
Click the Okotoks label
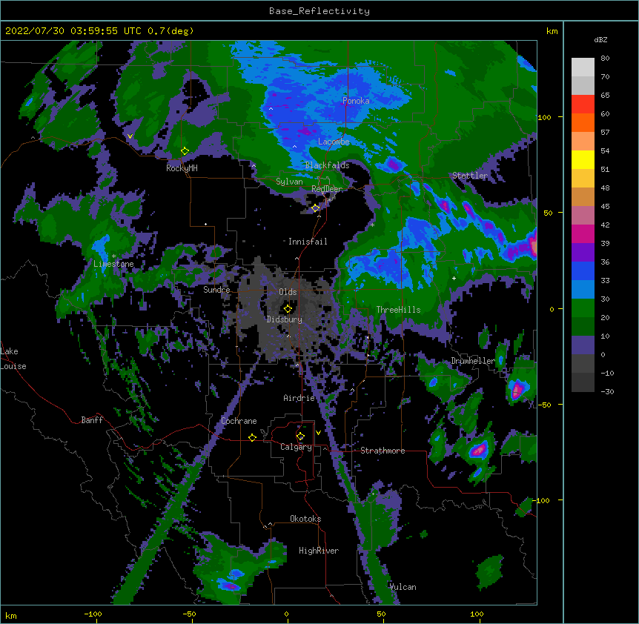click(x=305, y=519)
